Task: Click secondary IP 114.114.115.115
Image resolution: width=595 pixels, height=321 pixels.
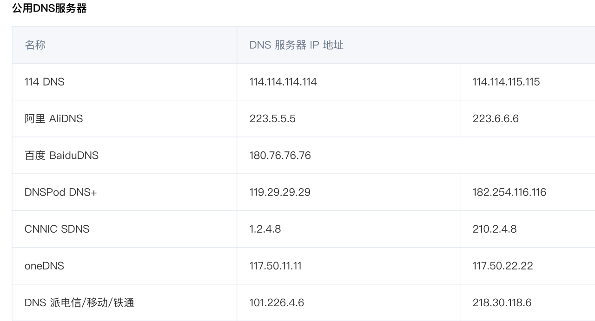Action: (x=506, y=82)
